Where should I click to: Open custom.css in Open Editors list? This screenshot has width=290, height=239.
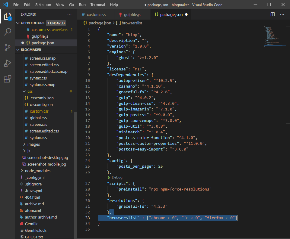(46, 29)
